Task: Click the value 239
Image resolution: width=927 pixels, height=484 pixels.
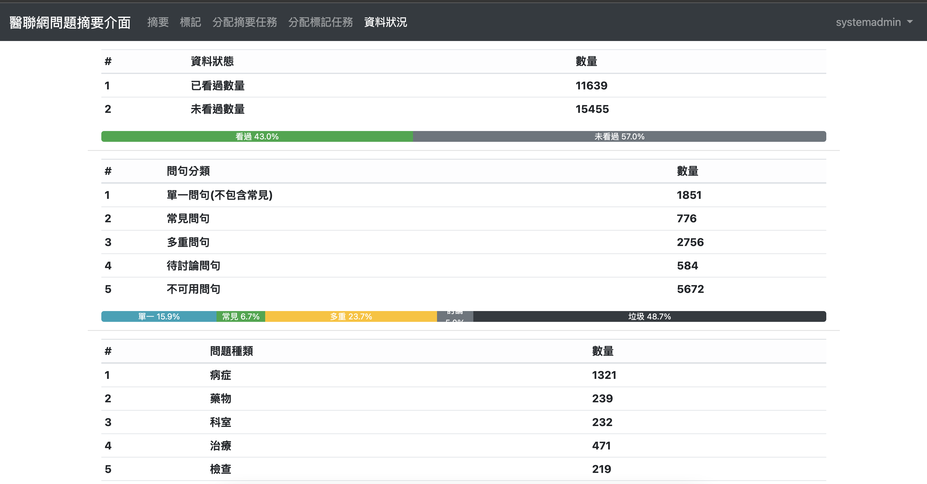Action: click(602, 399)
